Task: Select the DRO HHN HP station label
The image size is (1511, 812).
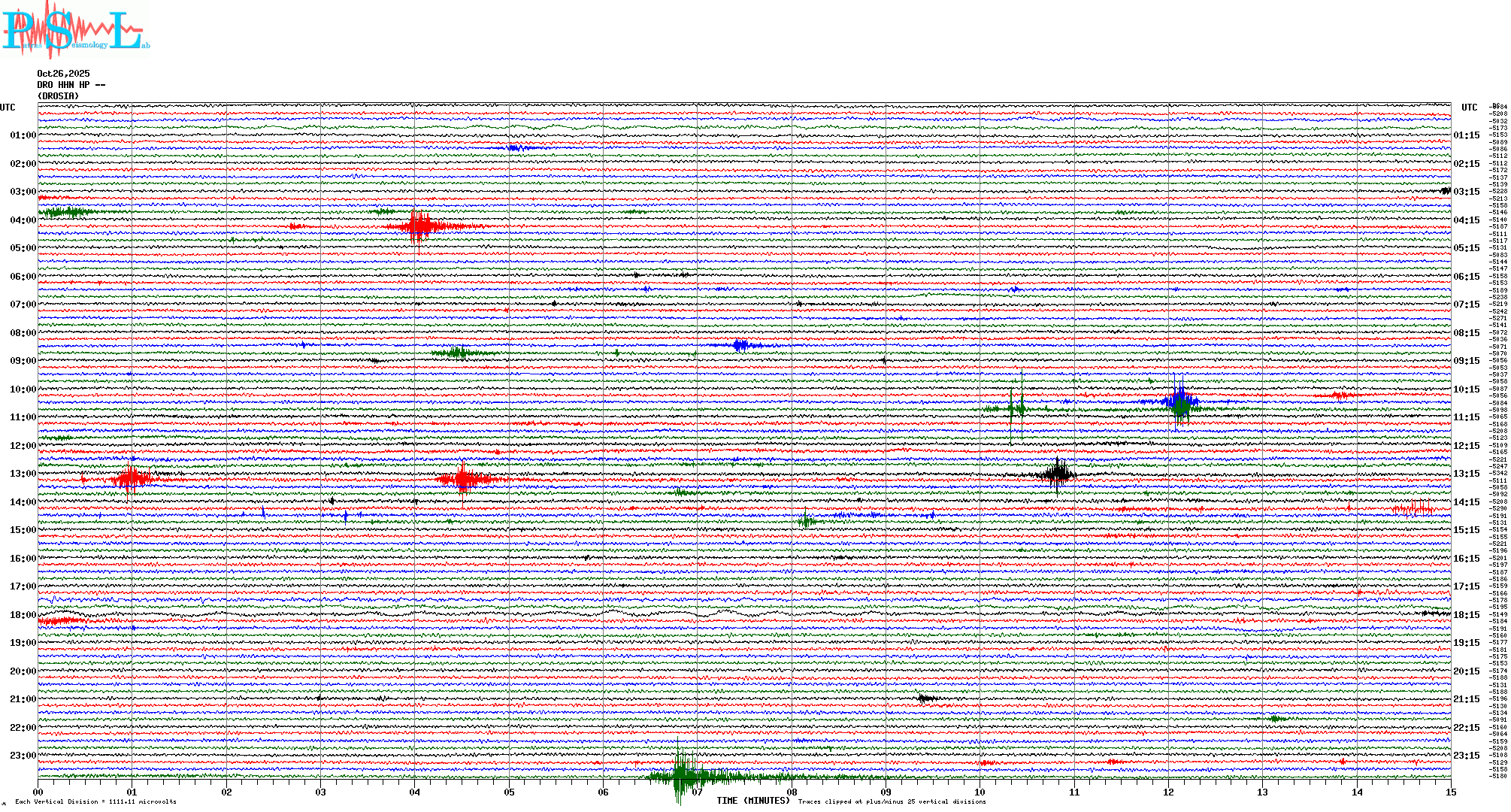Action: click(x=71, y=85)
